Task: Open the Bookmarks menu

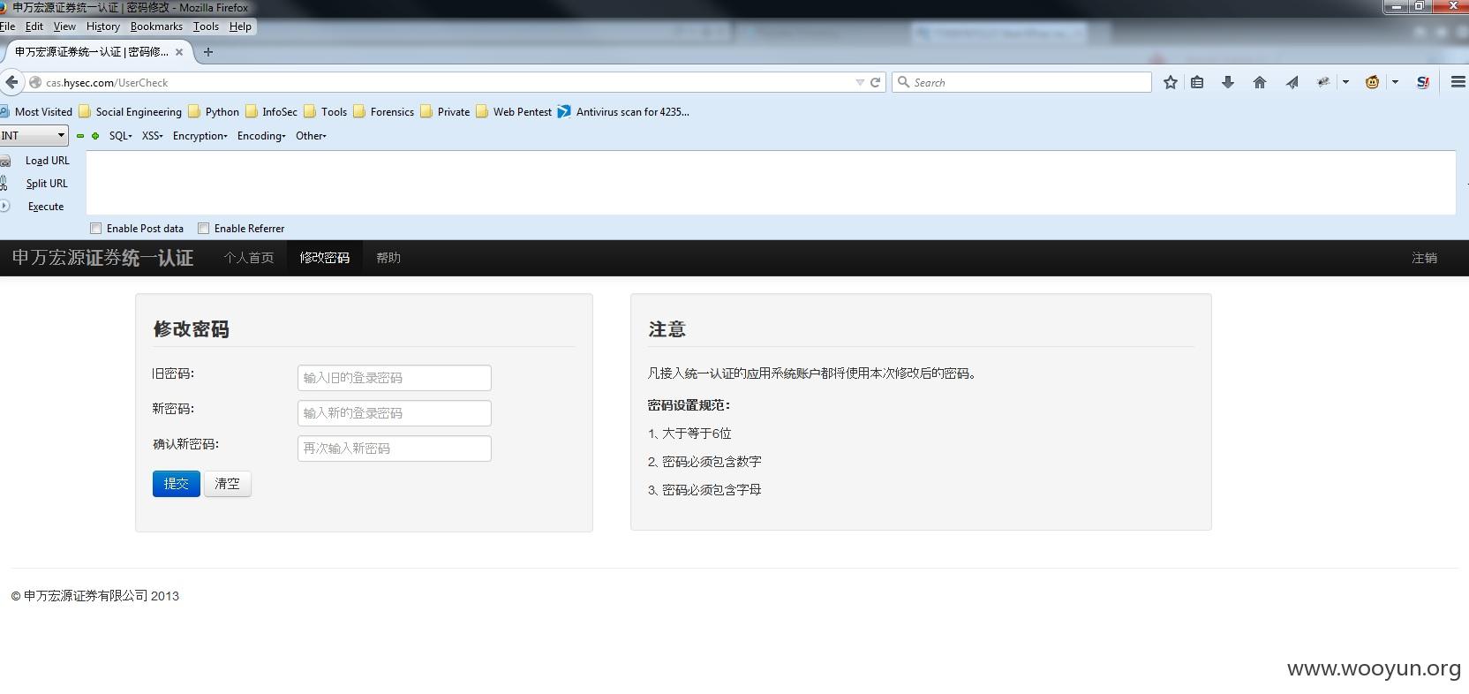Action: coord(156,26)
